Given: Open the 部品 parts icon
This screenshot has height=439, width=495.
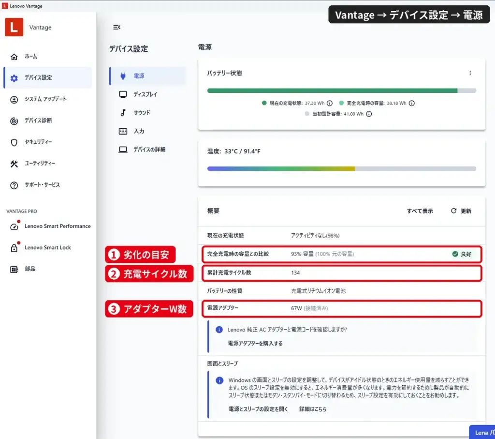Looking at the screenshot, I should click(x=14, y=269).
